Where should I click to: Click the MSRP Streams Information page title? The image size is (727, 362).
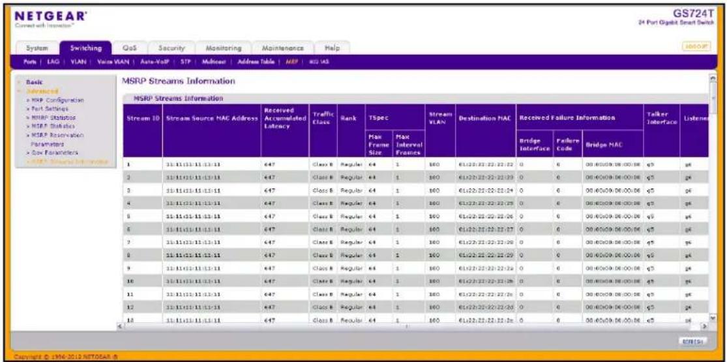pos(179,81)
